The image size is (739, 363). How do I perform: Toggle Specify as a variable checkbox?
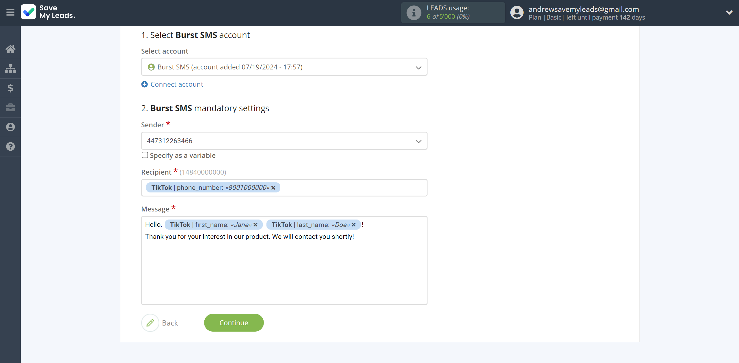145,155
